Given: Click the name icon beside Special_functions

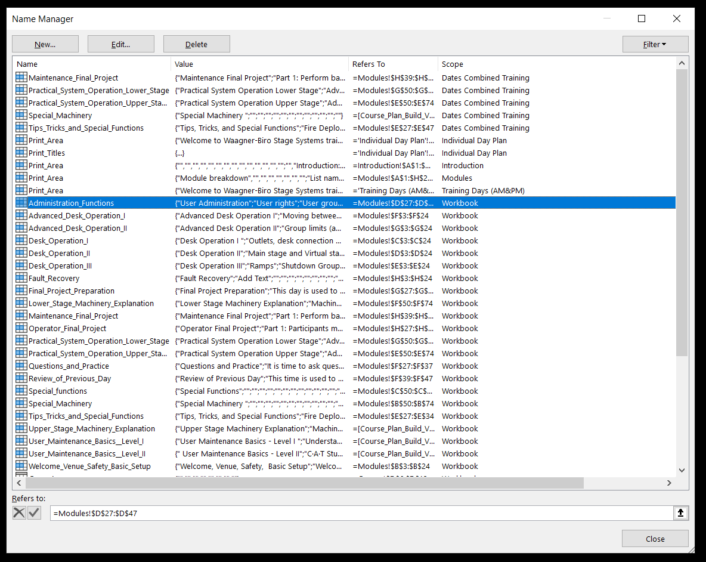Looking at the screenshot, I should [21, 391].
